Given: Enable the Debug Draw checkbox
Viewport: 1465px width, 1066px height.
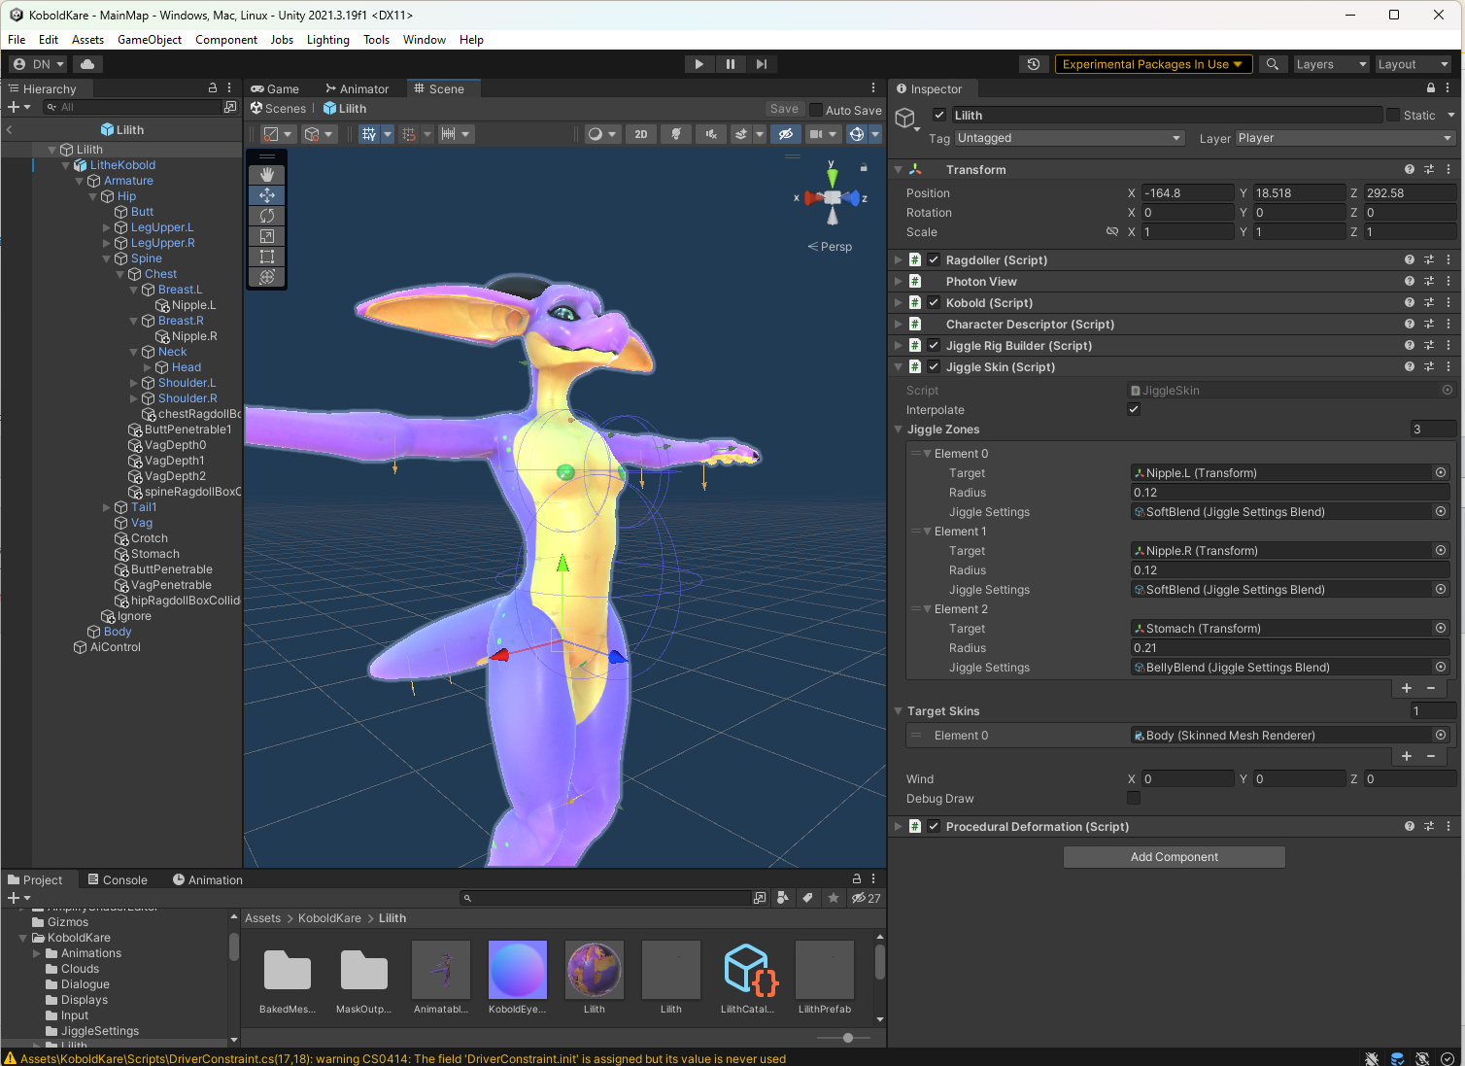Looking at the screenshot, I should click(x=1134, y=798).
